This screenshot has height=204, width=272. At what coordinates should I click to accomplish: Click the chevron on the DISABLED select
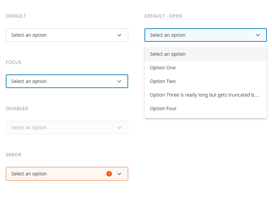(x=119, y=128)
